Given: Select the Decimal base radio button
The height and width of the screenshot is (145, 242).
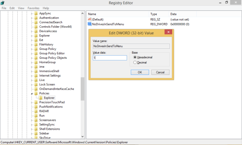Looking at the screenshot, I should (x=135, y=62).
